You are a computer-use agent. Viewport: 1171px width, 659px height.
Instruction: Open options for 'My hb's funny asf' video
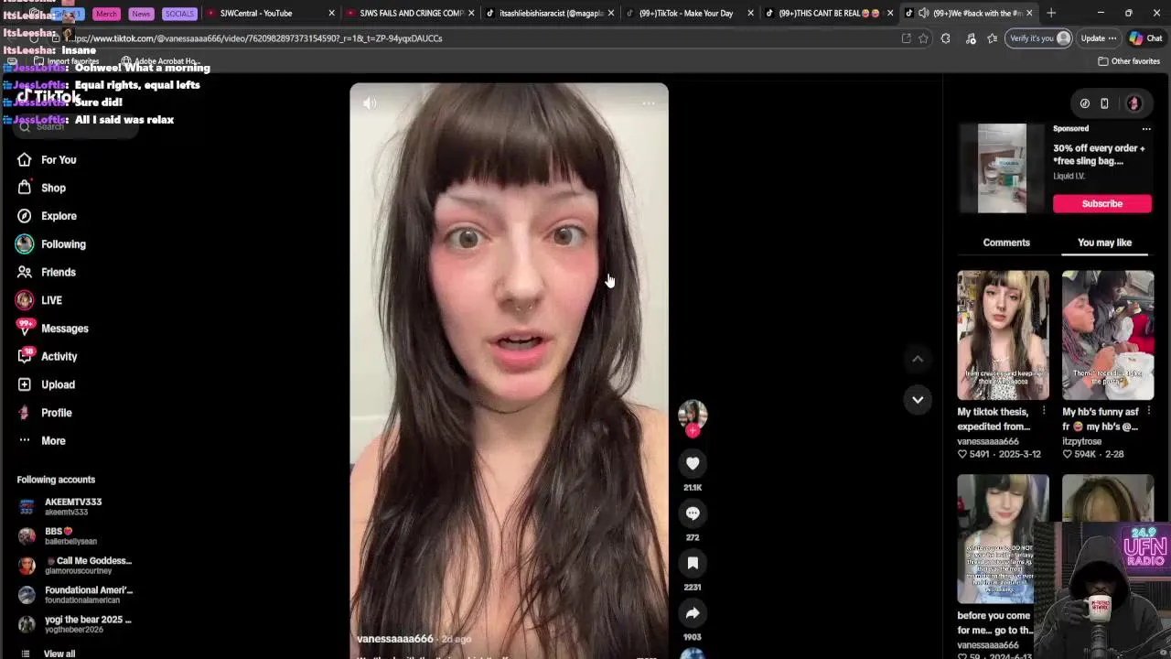(1148, 411)
